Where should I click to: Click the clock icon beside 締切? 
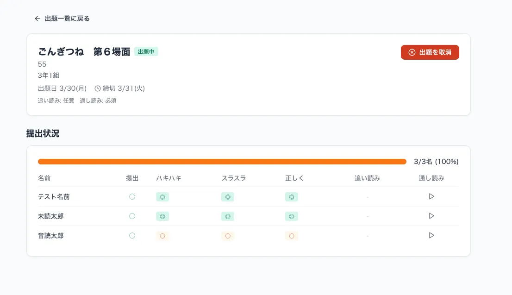(x=97, y=88)
